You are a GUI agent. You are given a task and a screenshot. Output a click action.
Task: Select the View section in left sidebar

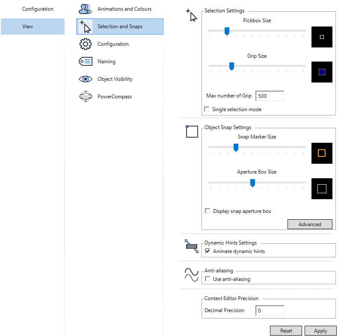(33, 27)
